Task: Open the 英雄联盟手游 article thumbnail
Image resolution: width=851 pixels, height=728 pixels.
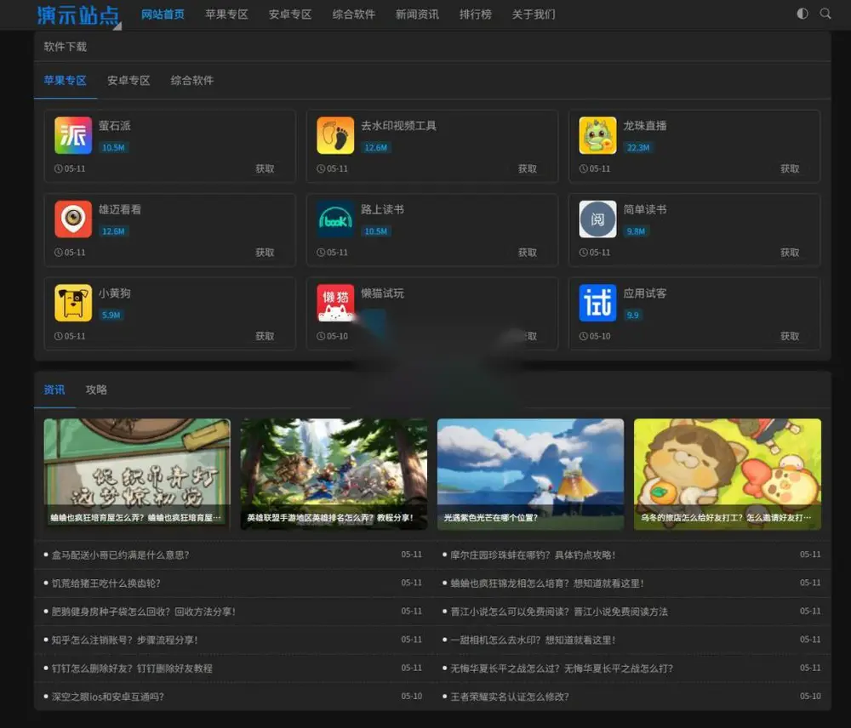Action: point(334,474)
